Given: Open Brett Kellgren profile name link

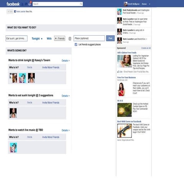Looking at the screenshot, I should pos(134,4).
